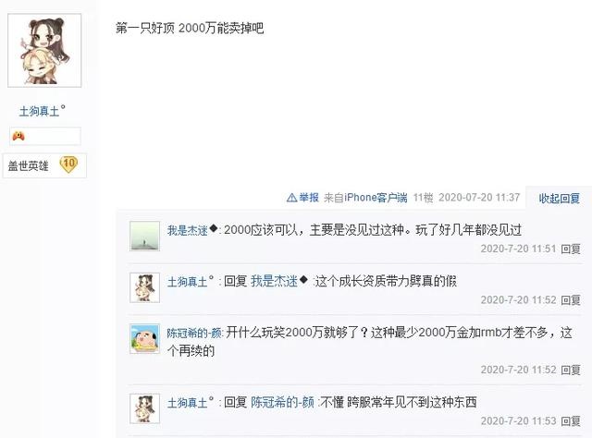The height and width of the screenshot is (438, 592).
Task: Open 土狗真土's large profile avatar
Action: click(44, 51)
